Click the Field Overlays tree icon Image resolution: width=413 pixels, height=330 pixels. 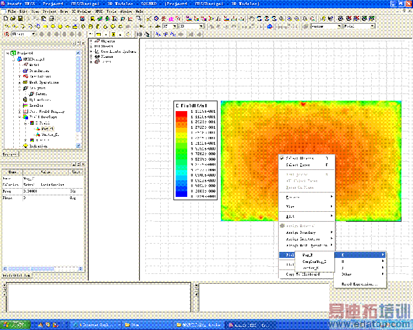[x=25, y=117]
